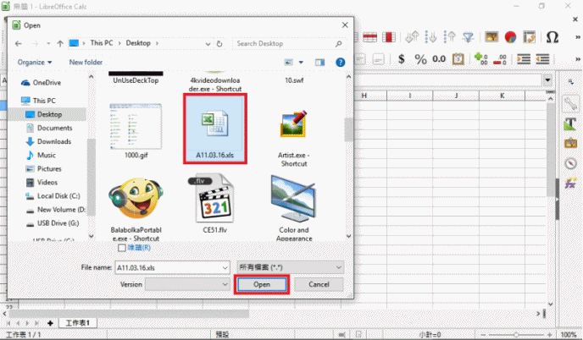Click Delete Decimal Place icon
This screenshot has width=583, height=340.
tap(500, 59)
